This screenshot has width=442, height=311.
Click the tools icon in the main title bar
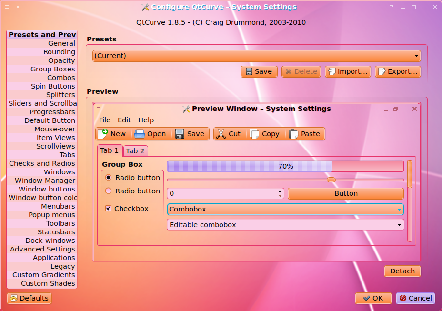point(145,7)
